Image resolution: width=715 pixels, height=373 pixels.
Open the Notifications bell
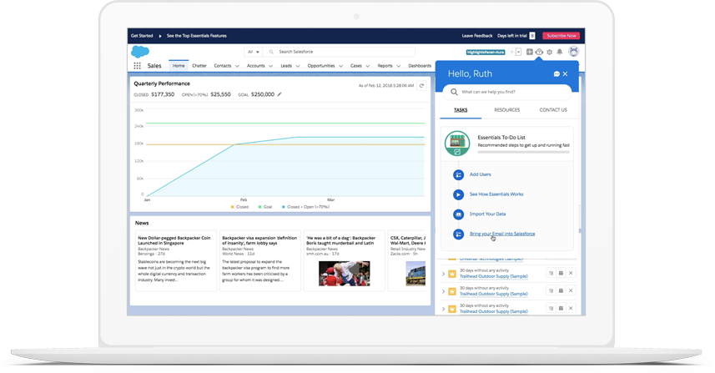pos(560,52)
